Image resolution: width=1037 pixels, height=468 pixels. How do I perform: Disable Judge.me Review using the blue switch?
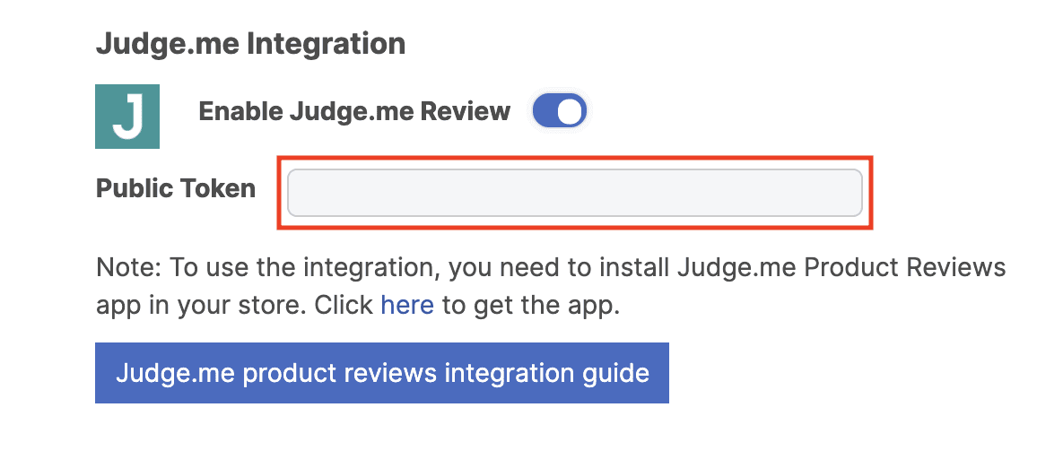560,112
